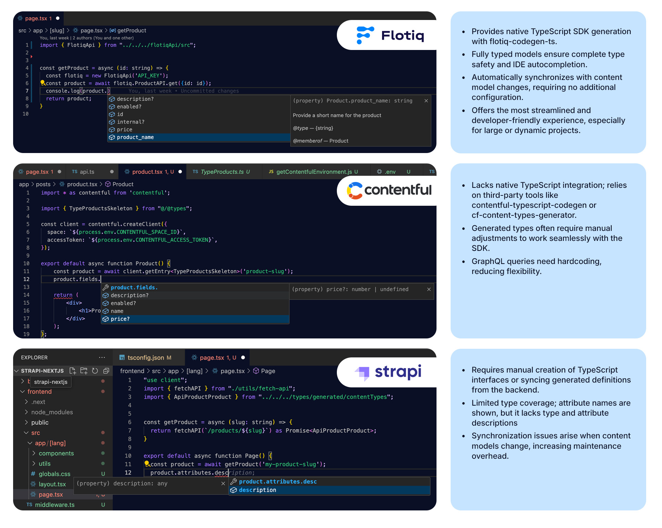Screen dimensions: 662x528
Task: Collapse the src folder
Action: pyautogui.click(x=27, y=433)
